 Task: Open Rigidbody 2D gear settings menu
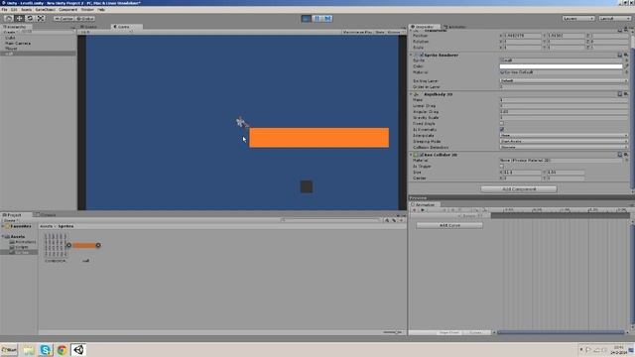click(x=626, y=94)
